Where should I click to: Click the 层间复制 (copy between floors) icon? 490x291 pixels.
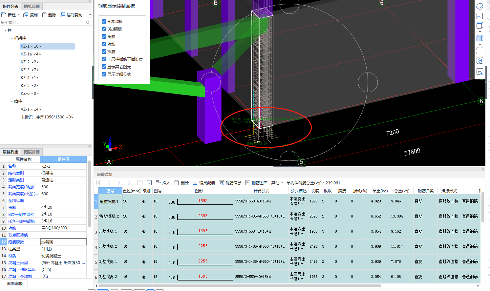63,15
